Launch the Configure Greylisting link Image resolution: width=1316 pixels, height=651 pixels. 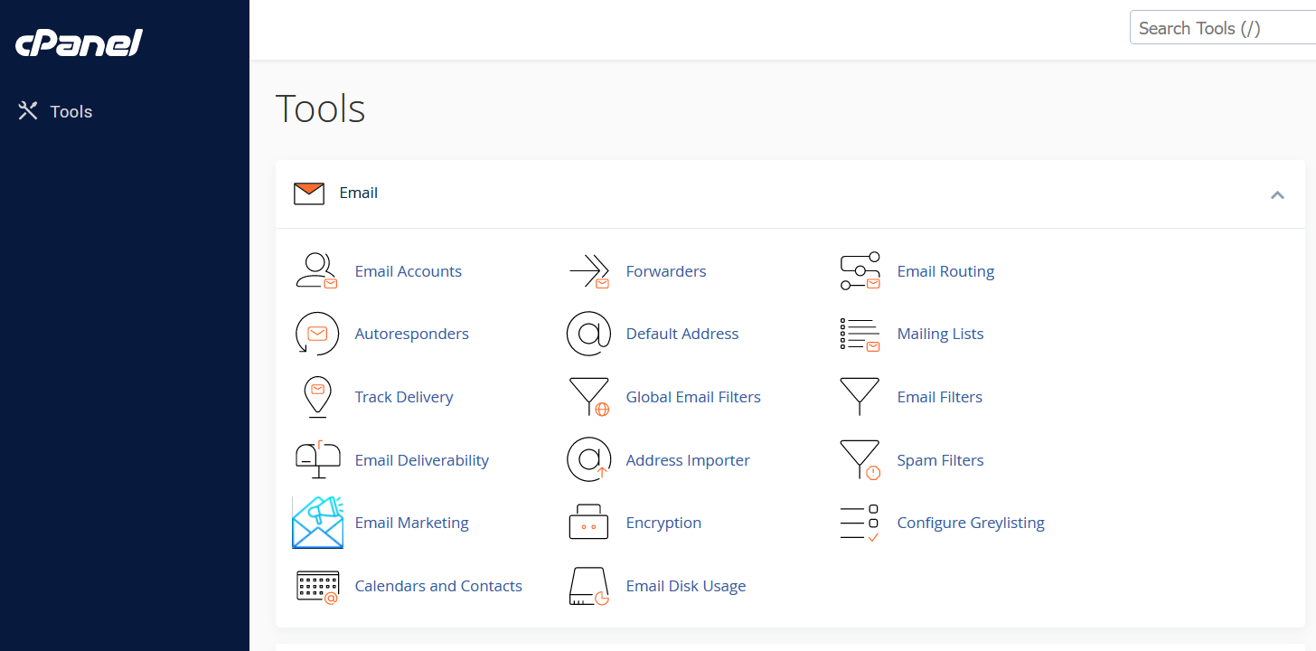[x=971, y=523]
